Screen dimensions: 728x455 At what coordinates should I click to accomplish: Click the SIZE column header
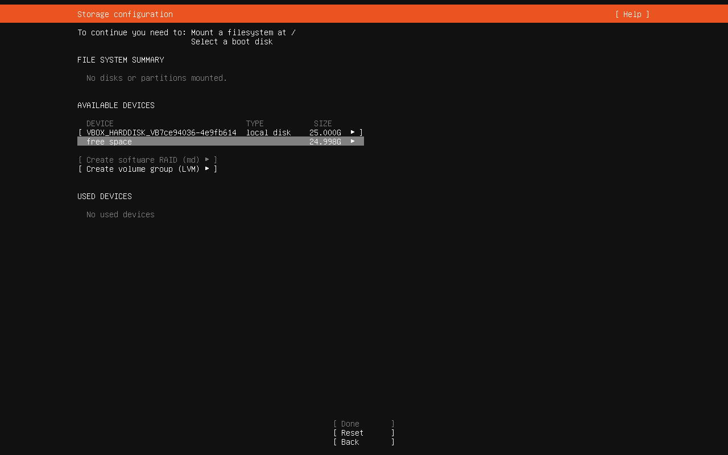click(x=322, y=123)
